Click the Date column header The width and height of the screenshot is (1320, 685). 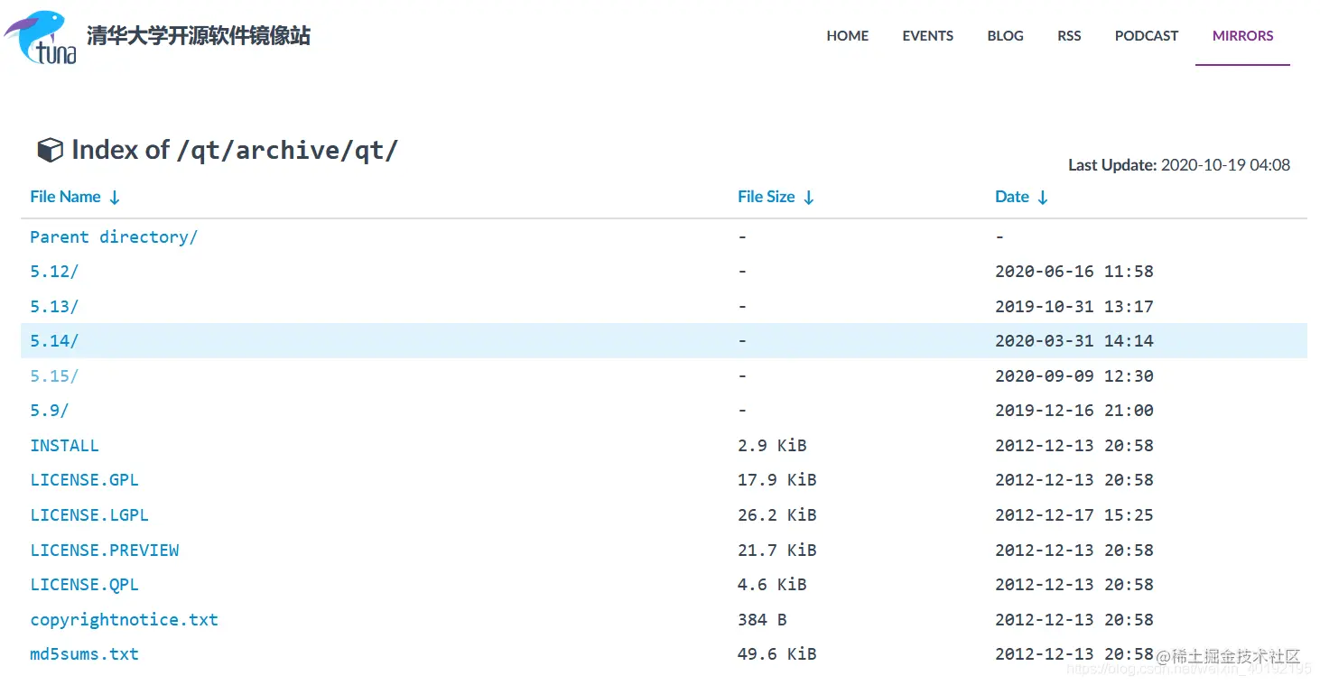tap(1012, 197)
